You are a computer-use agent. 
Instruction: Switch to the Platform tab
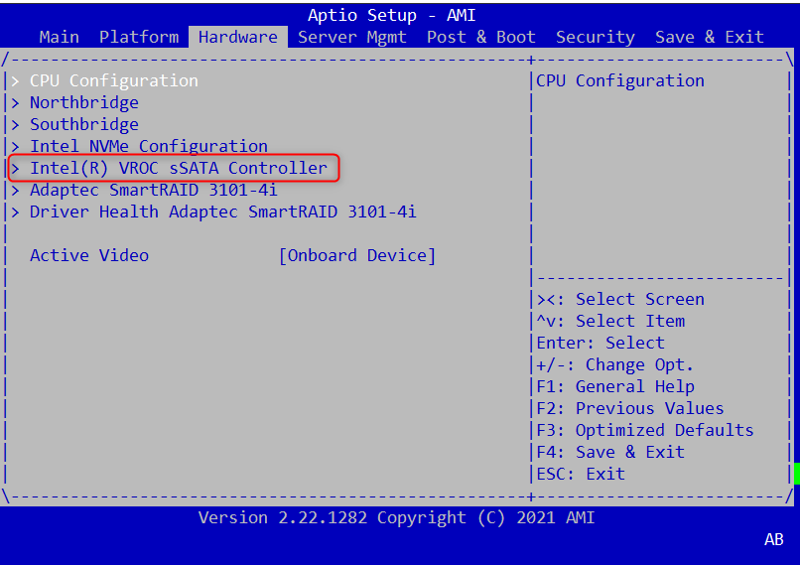pyautogui.click(x=139, y=37)
